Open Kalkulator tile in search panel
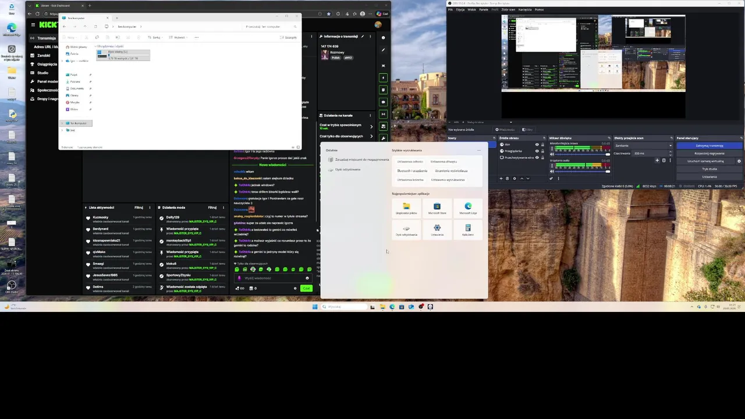The width and height of the screenshot is (745, 419). coord(468,229)
